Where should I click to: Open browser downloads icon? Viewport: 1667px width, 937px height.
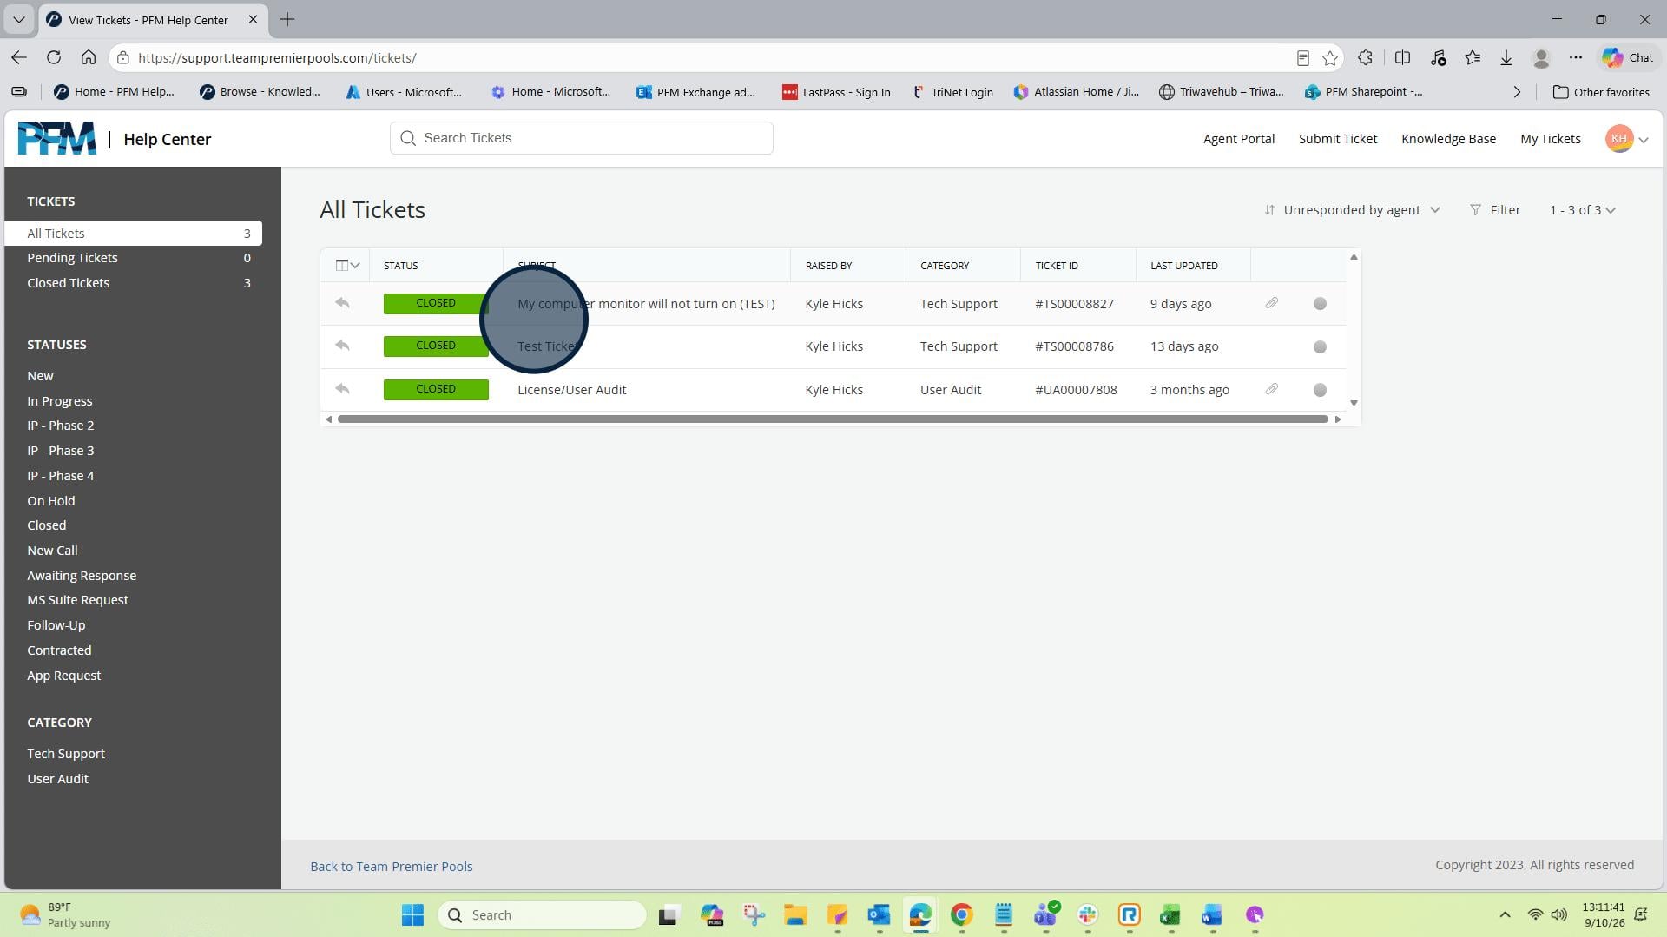pos(1506,57)
